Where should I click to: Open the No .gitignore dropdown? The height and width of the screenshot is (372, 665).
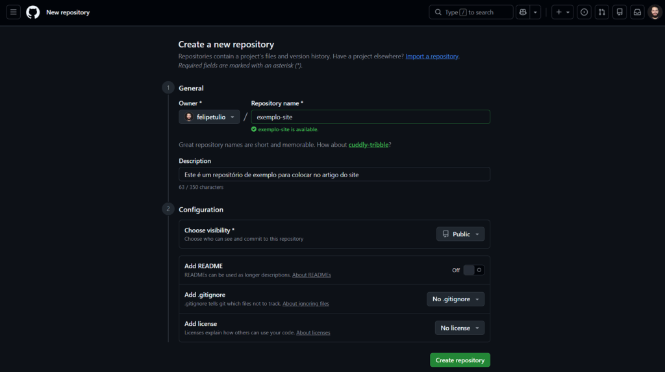[x=455, y=299]
